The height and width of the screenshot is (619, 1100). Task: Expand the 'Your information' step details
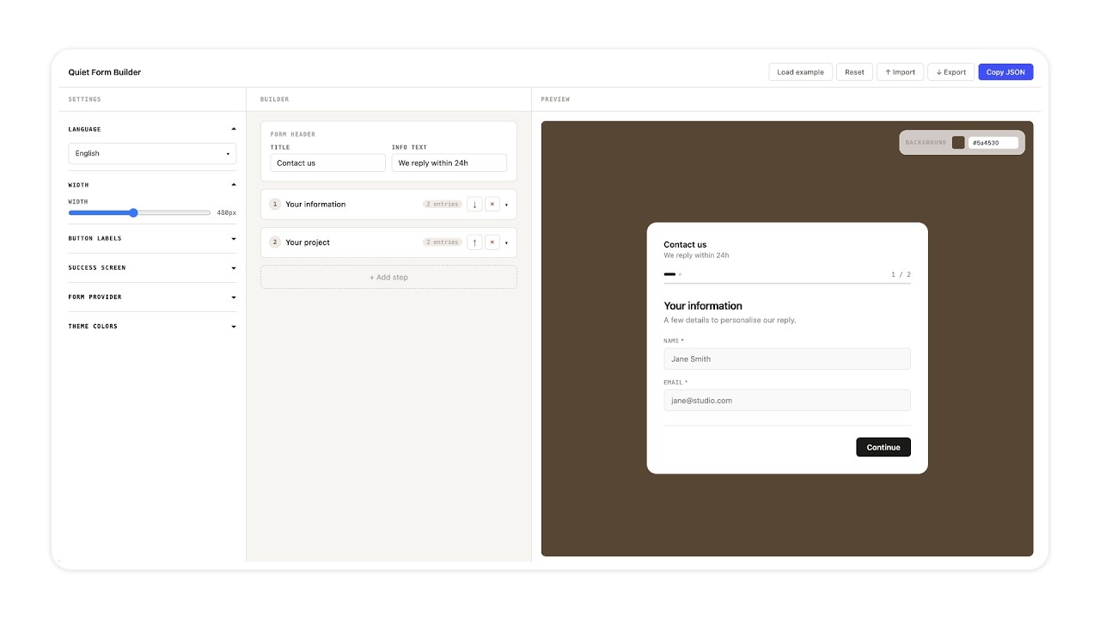point(507,205)
